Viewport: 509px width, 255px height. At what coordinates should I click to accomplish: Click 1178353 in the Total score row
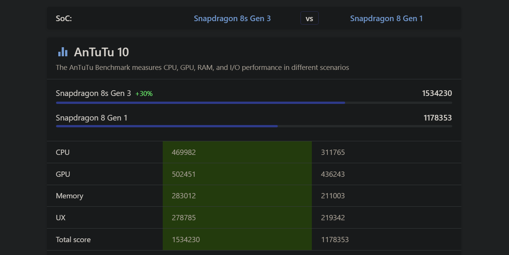(335, 240)
